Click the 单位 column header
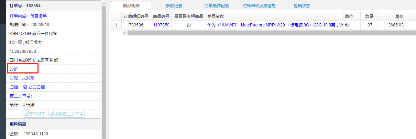416x139 pixels. pos(352,16)
